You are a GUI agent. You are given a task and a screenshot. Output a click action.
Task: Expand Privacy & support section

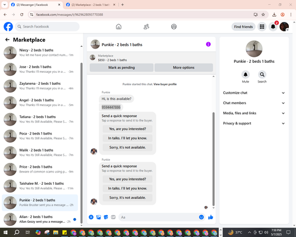point(254,123)
